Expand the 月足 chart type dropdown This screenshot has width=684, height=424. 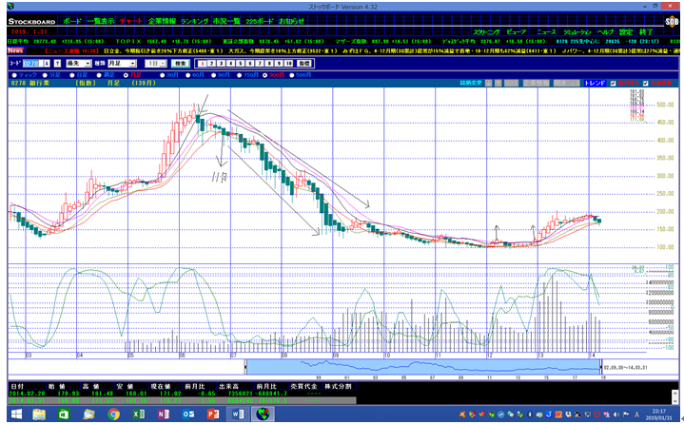point(133,63)
